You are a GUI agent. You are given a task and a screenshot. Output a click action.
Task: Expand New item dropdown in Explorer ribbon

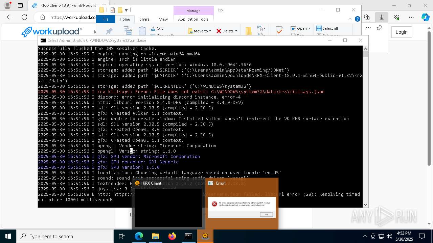[x=261, y=28]
